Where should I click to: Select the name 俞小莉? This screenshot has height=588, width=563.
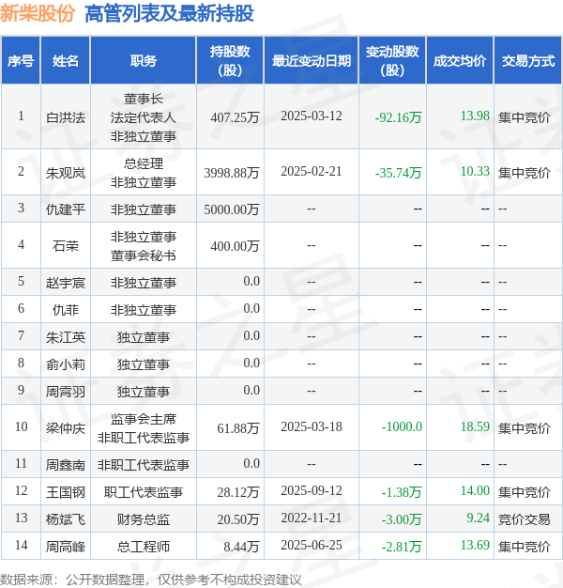(x=66, y=364)
